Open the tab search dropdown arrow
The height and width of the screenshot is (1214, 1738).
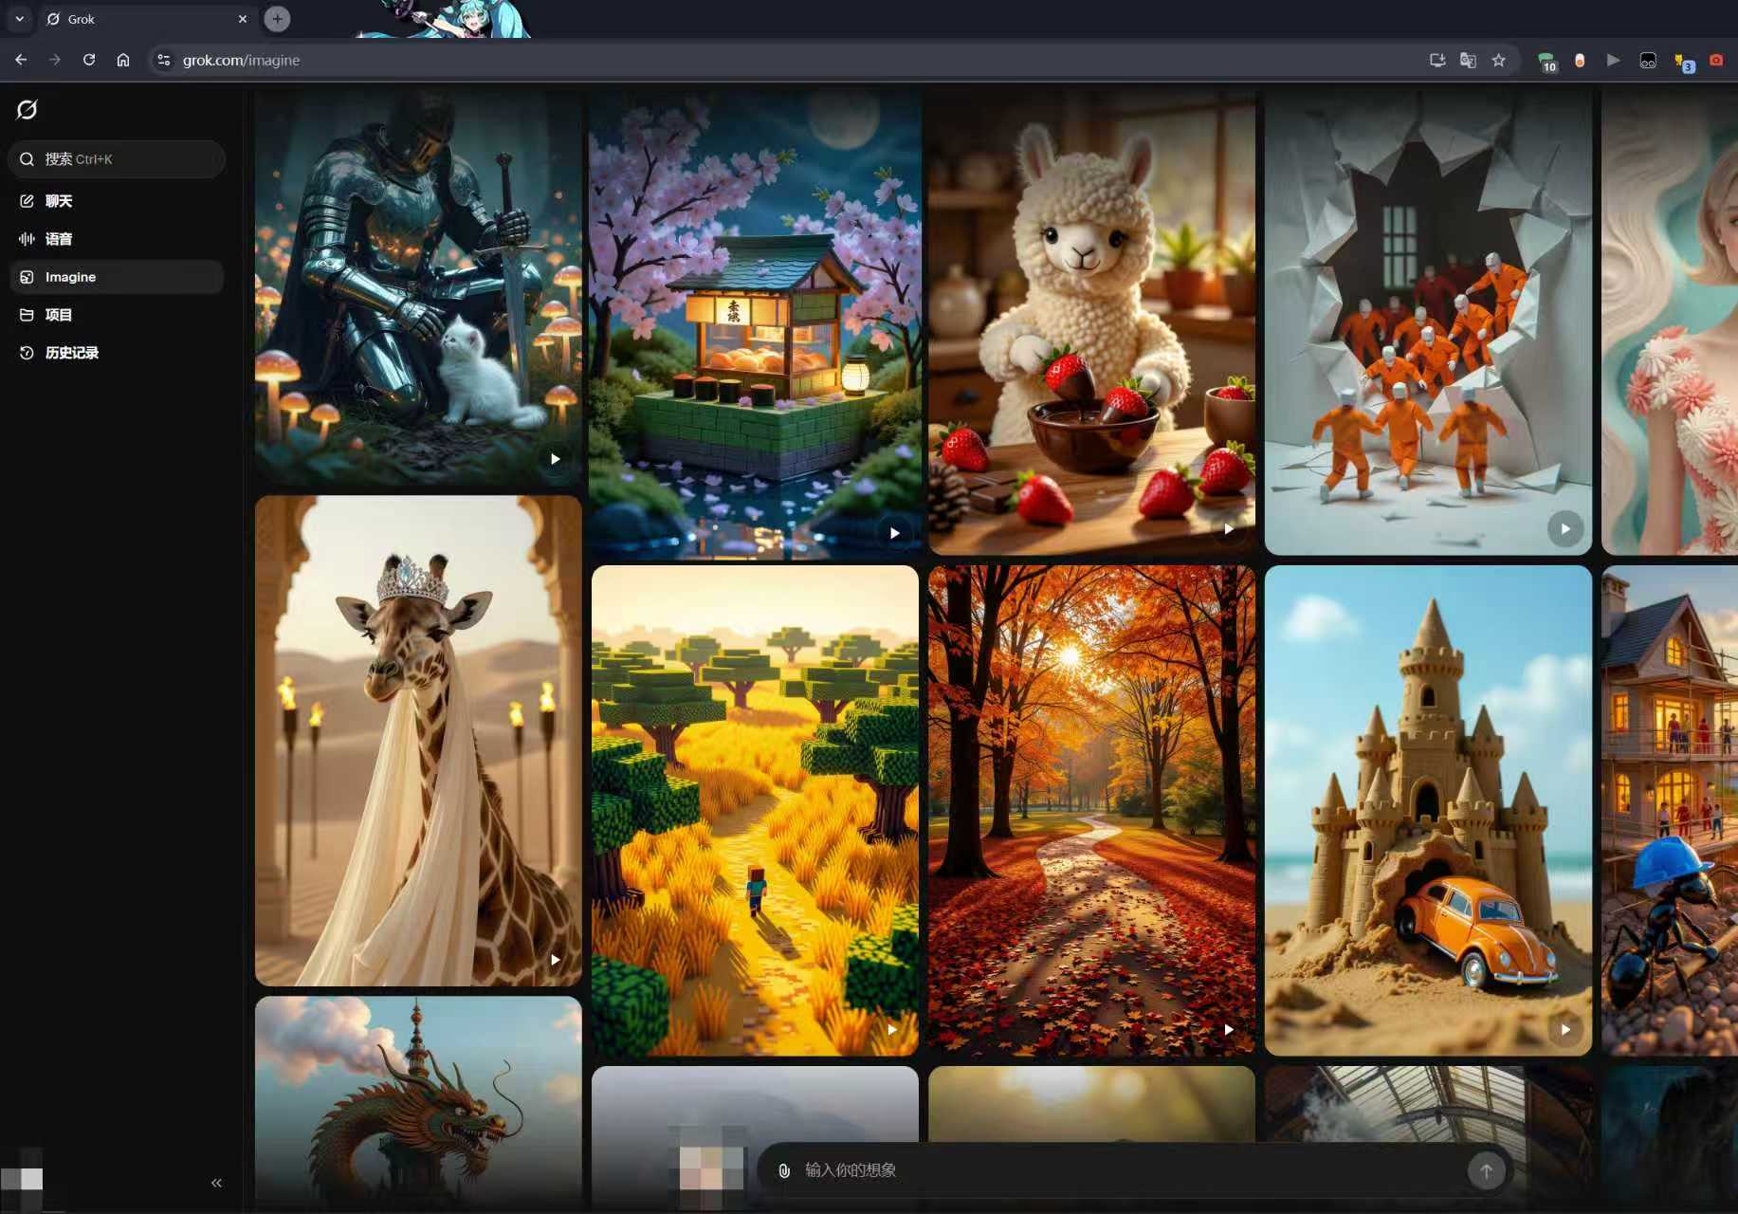tap(19, 19)
